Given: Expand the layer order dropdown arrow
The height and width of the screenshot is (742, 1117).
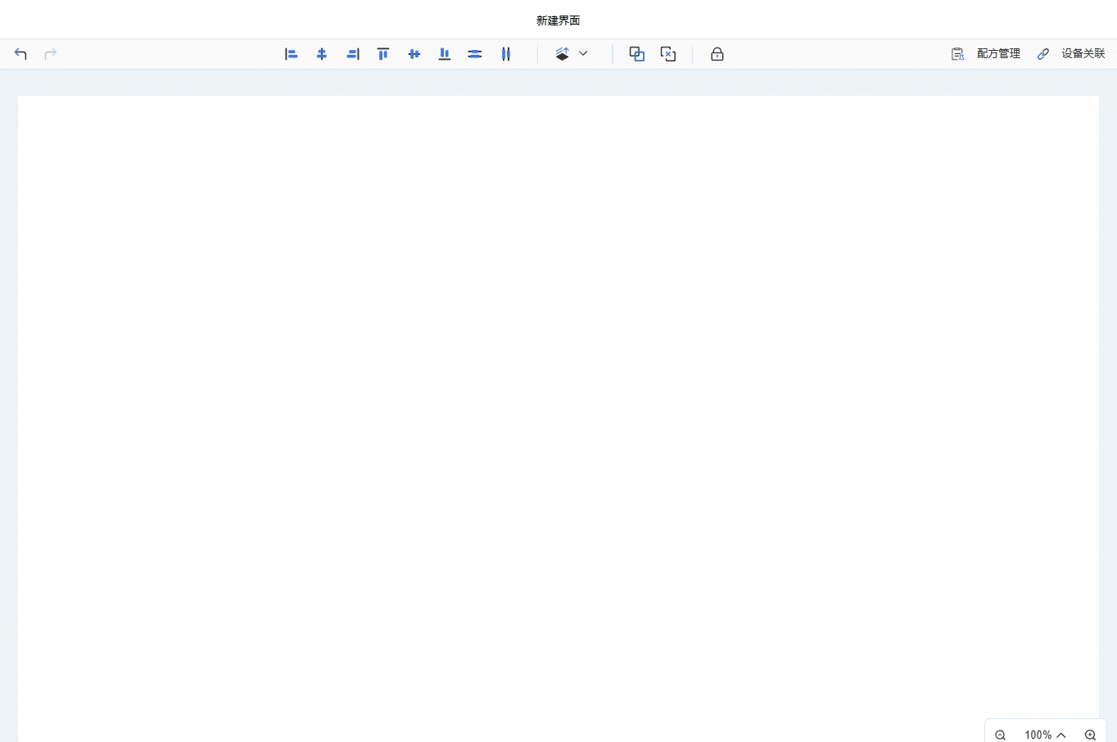Looking at the screenshot, I should pos(583,54).
